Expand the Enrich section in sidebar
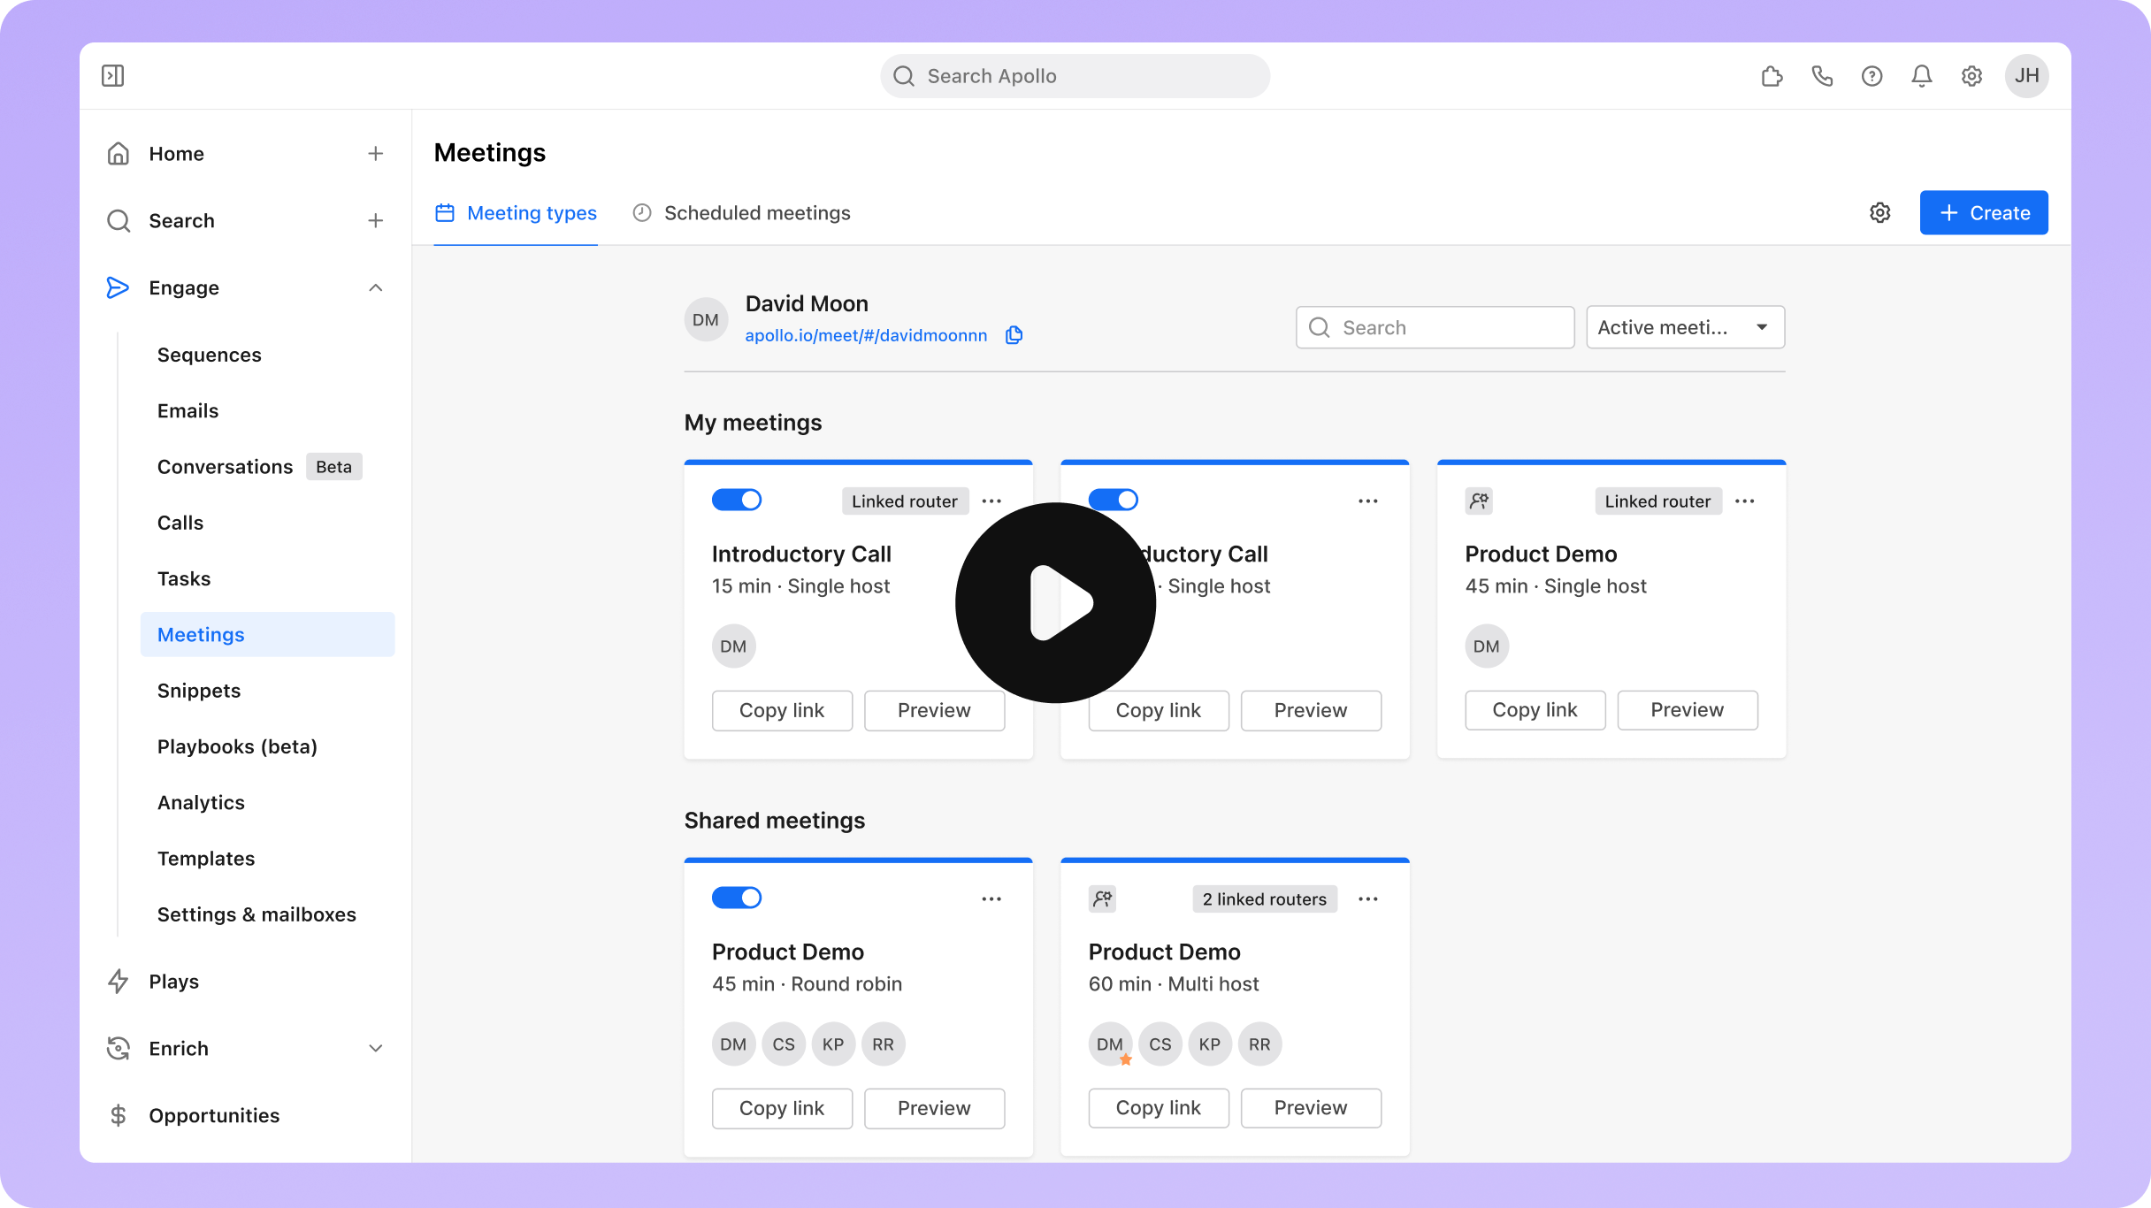The height and width of the screenshot is (1208, 2151). click(376, 1048)
